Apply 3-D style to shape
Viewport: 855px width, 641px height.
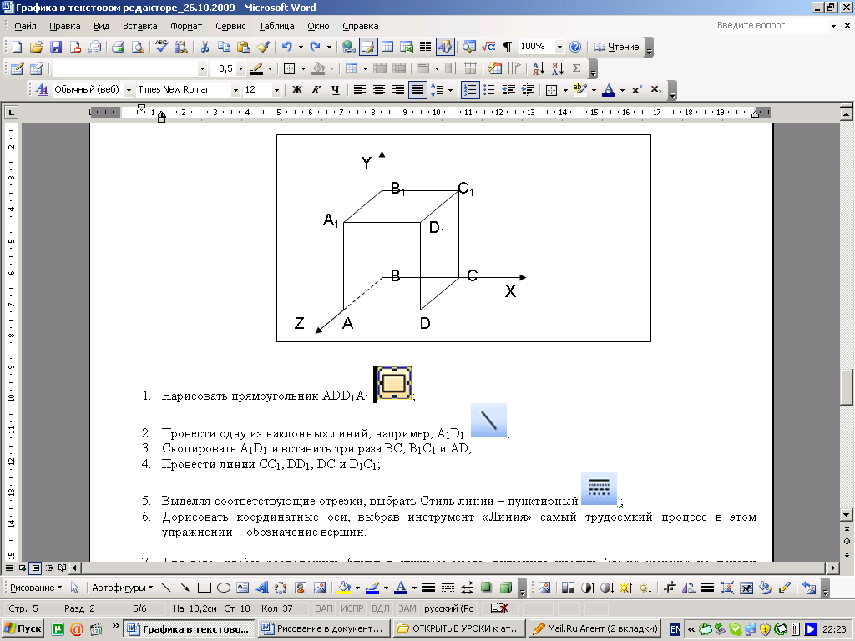[x=505, y=588]
